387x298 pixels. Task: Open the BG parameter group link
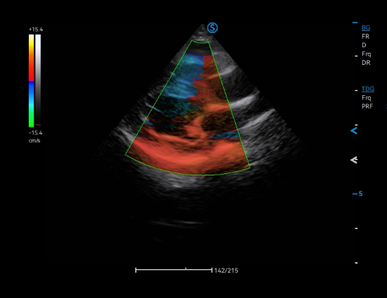click(x=366, y=27)
